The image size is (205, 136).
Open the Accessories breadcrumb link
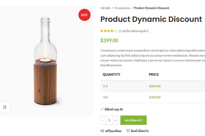(122, 8)
